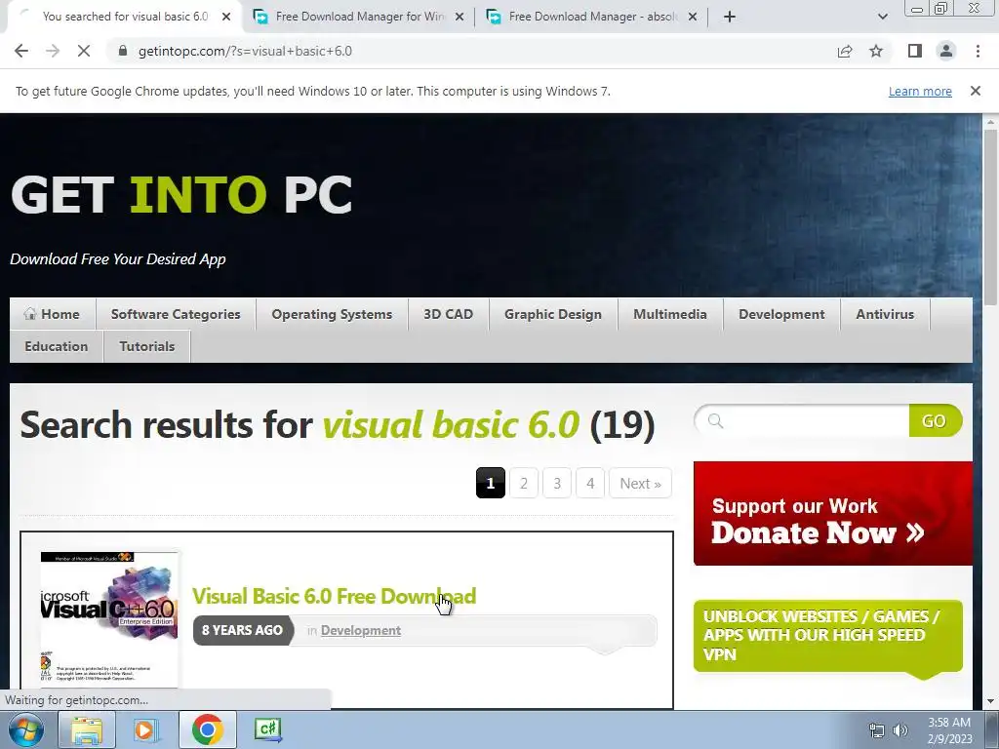Go to results page 3
The image size is (999, 749).
pos(557,484)
